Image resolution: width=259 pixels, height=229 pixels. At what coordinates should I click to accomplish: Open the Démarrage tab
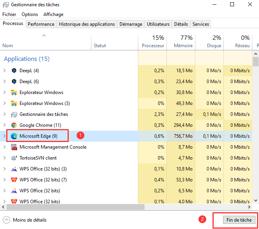131,24
